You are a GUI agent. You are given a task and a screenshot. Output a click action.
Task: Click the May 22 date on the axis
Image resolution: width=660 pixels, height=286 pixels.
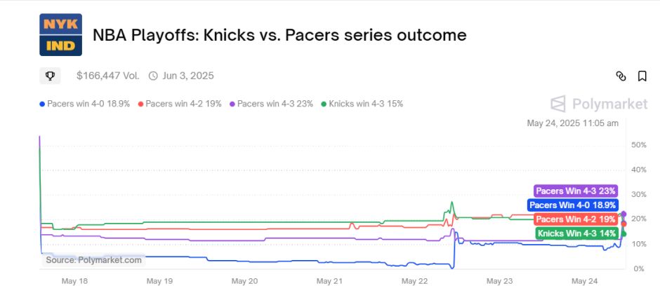[x=415, y=281]
